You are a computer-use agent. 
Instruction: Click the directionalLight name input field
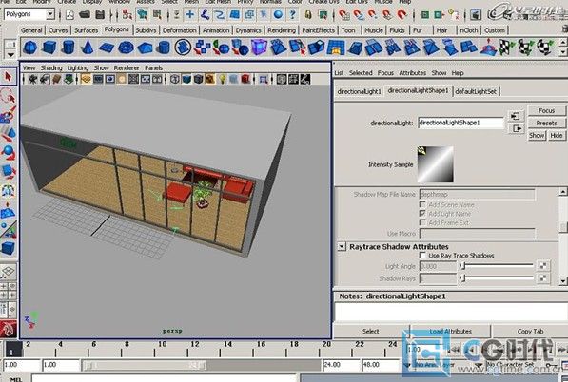click(460, 123)
